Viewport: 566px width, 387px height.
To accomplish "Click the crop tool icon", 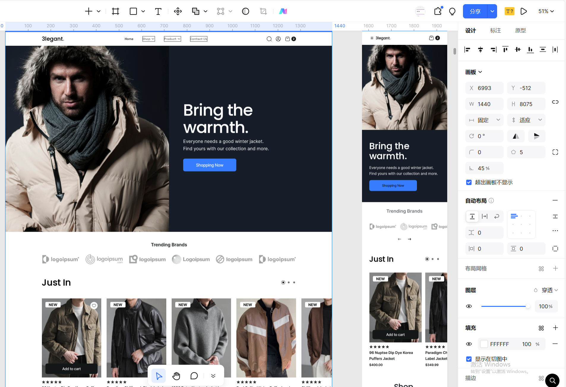I will pos(263,11).
